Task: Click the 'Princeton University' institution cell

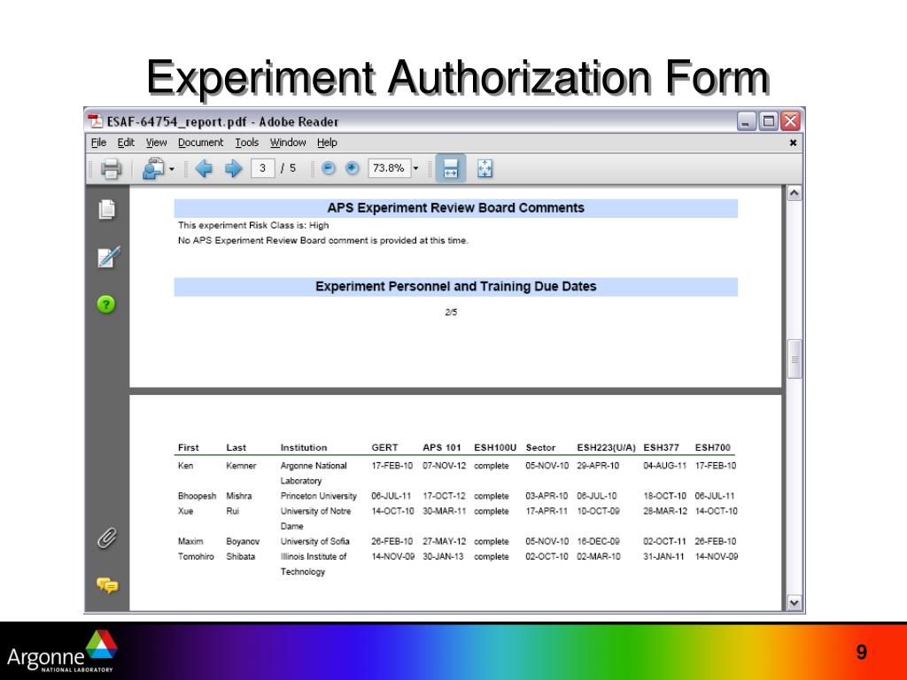Action: click(x=319, y=496)
